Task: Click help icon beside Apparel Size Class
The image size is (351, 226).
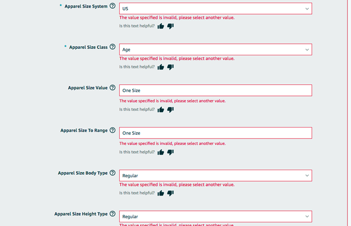Action: click(112, 47)
